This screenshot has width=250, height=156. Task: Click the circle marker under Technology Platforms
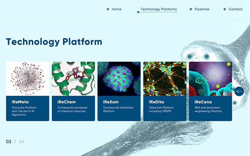(138, 12)
